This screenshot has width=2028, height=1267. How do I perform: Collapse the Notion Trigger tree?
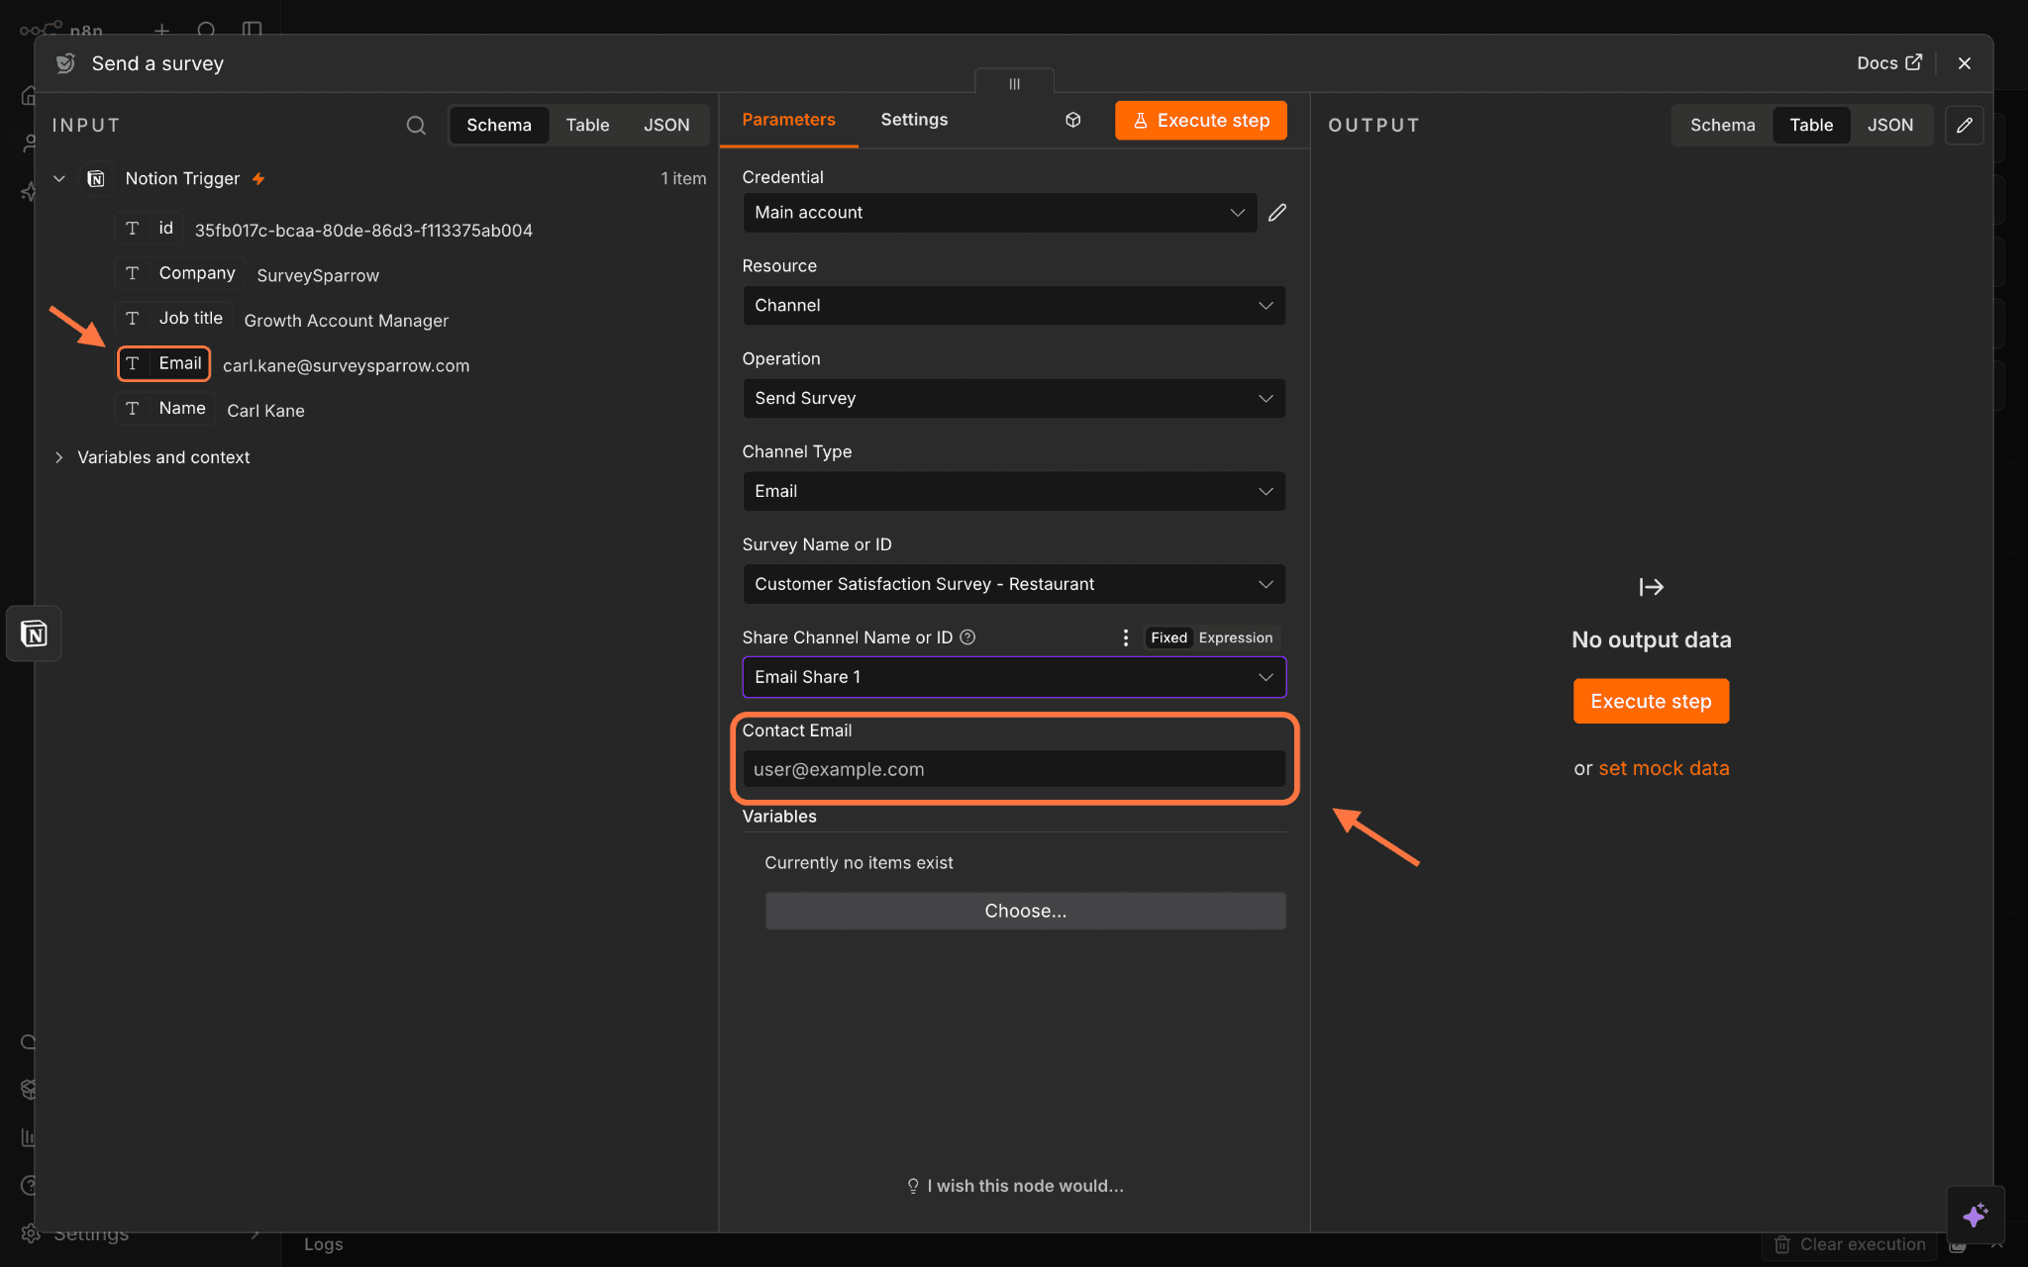click(59, 179)
